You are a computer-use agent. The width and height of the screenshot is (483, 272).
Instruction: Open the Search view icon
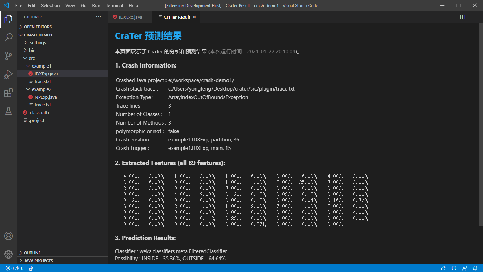9,37
